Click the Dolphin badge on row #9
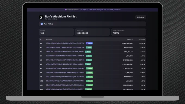 (90, 77)
